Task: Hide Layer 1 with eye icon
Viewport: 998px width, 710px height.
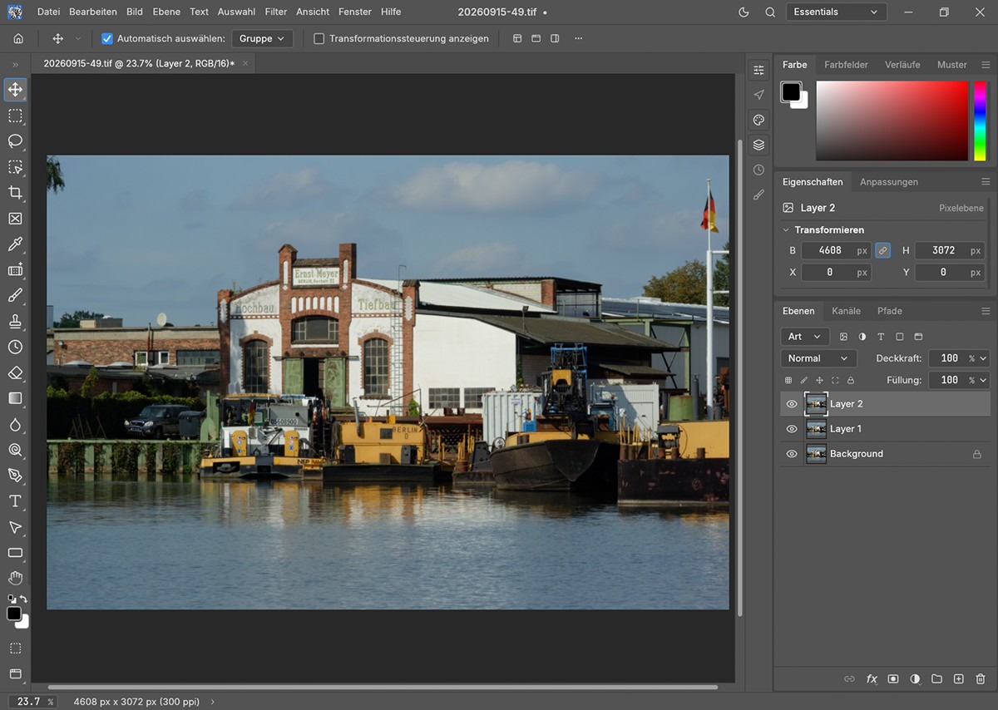Action: point(792,429)
